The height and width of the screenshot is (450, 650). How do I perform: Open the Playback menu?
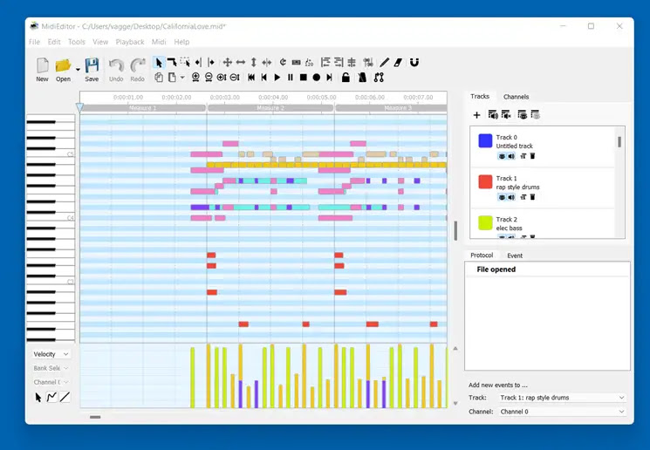[x=130, y=42]
